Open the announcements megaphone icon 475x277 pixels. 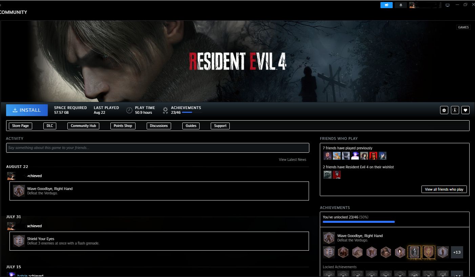(x=386, y=5)
